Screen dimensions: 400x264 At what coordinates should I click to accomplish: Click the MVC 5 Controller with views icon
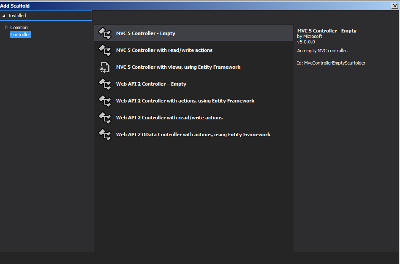coord(104,67)
